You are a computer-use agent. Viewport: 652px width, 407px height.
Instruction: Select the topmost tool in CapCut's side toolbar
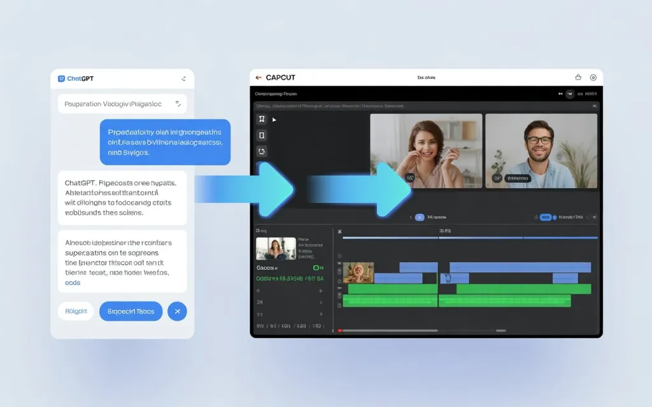click(x=262, y=119)
